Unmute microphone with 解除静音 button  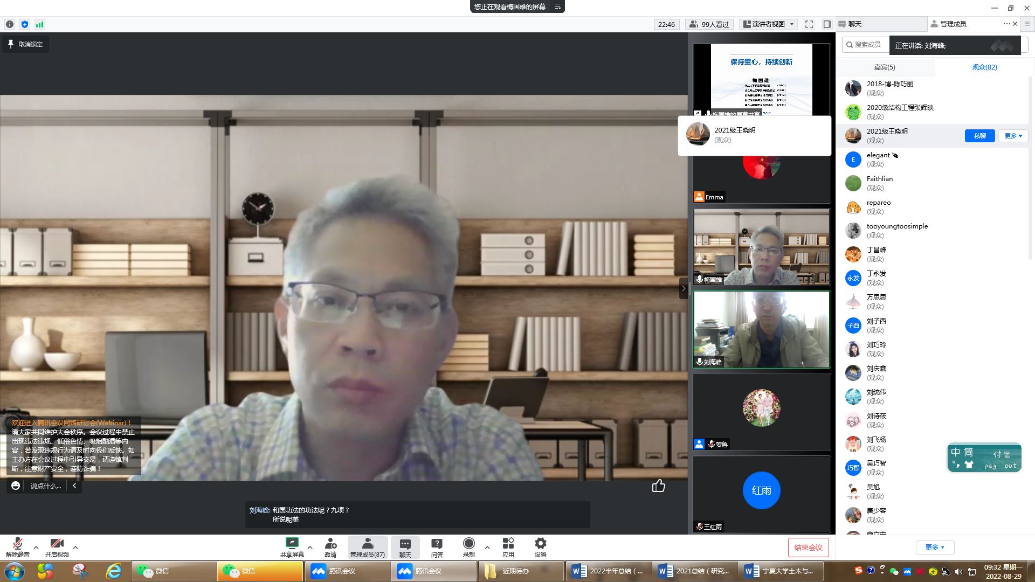(18, 546)
